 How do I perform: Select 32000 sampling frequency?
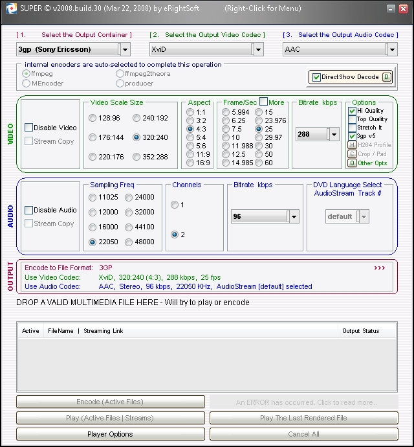point(129,212)
